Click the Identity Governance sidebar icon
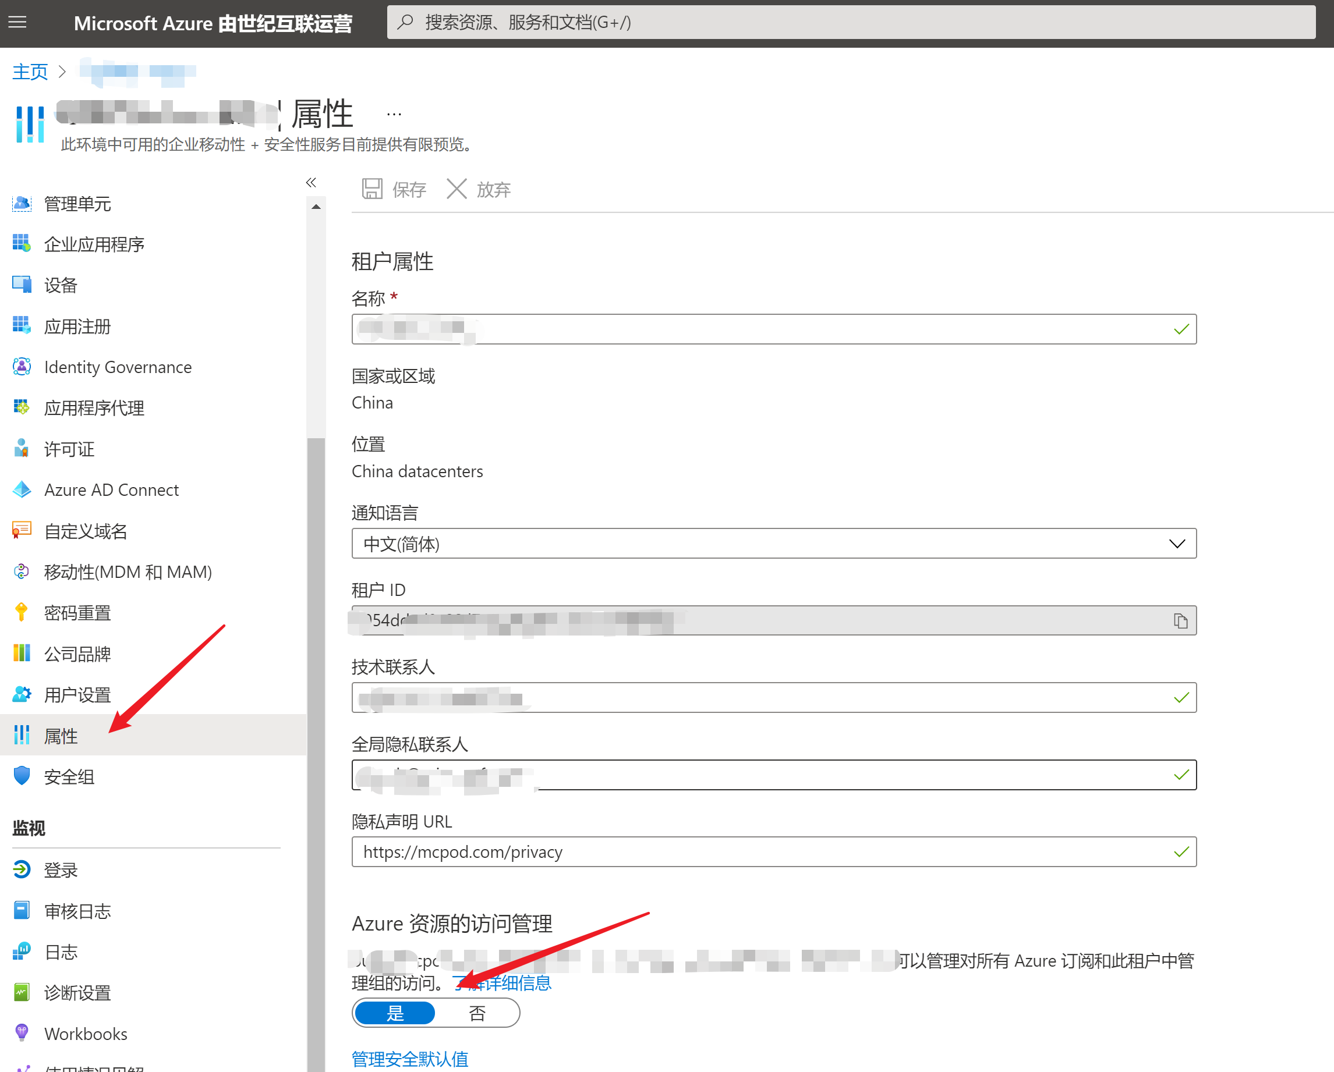Image resolution: width=1334 pixels, height=1072 pixels. (22, 367)
